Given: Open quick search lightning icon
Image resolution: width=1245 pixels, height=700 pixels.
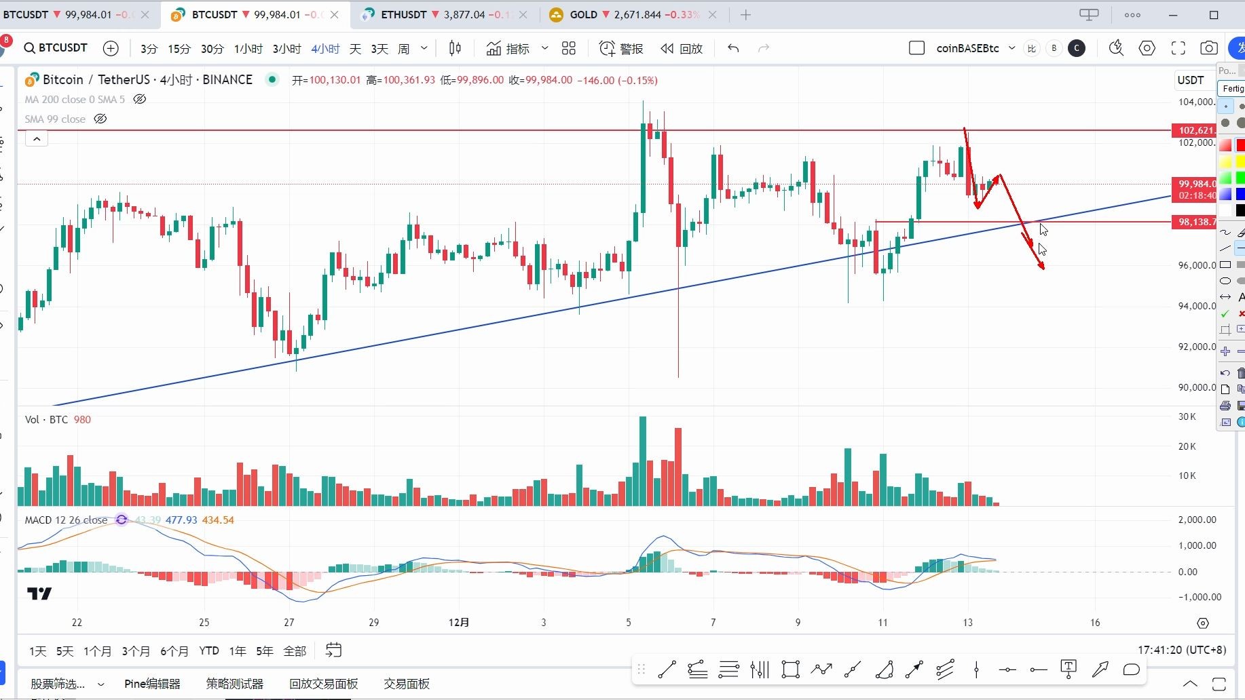Looking at the screenshot, I should point(1116,48).
